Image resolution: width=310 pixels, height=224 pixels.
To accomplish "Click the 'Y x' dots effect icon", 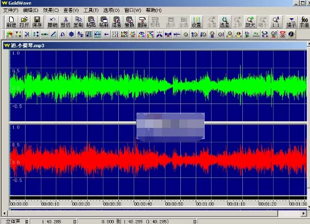I will (x=18, y=34).
